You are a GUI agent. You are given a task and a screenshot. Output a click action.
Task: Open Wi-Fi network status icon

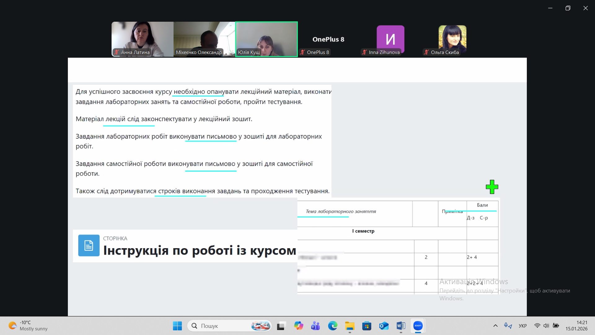[x=537, y=326]
